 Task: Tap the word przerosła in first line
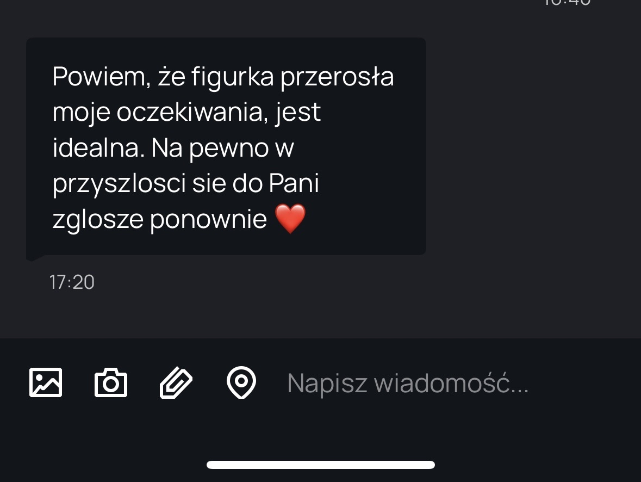[x=337, y=78]
